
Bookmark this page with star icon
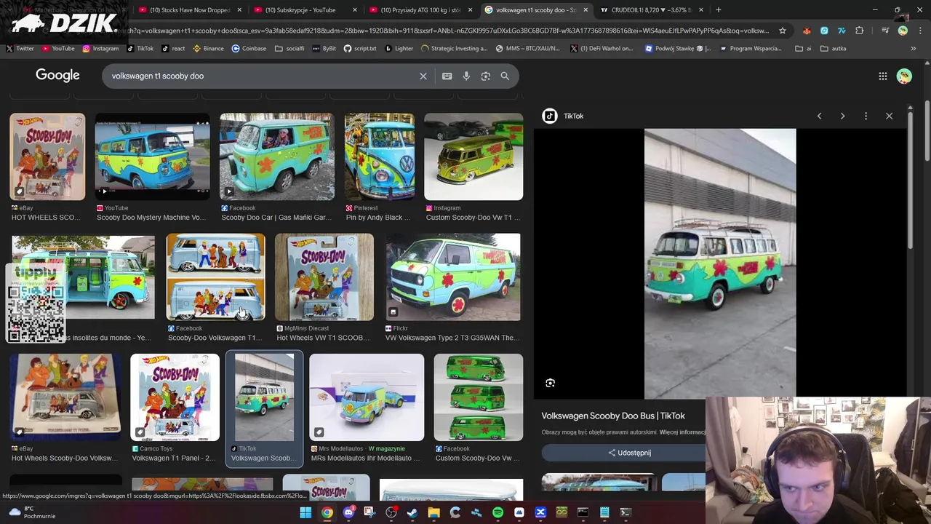coord(783,31)
